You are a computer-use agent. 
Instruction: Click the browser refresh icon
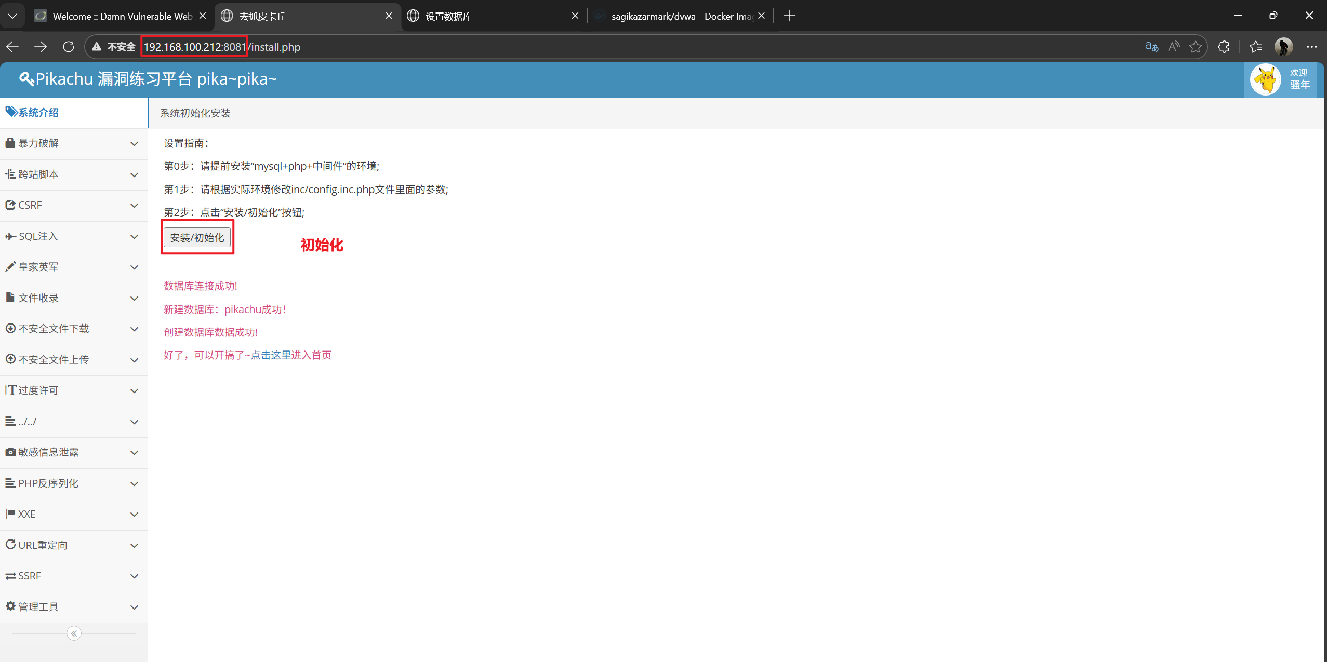[69, 47]
